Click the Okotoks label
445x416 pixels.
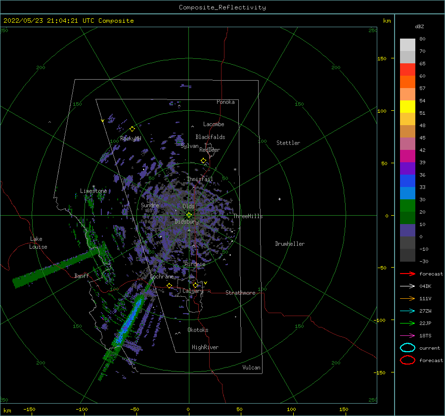[198, 330]
